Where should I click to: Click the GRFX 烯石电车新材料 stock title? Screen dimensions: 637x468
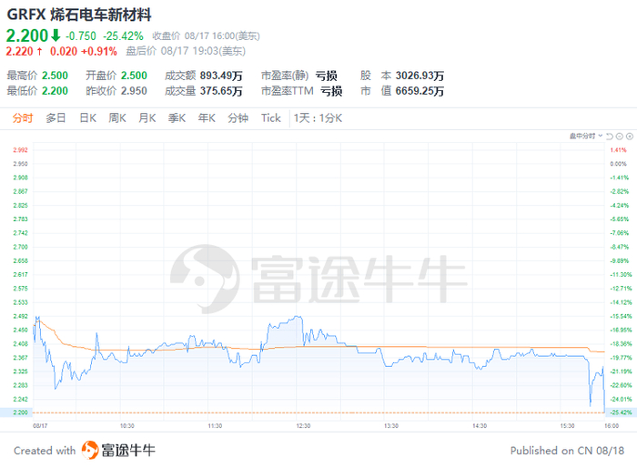tap(79, 15)
